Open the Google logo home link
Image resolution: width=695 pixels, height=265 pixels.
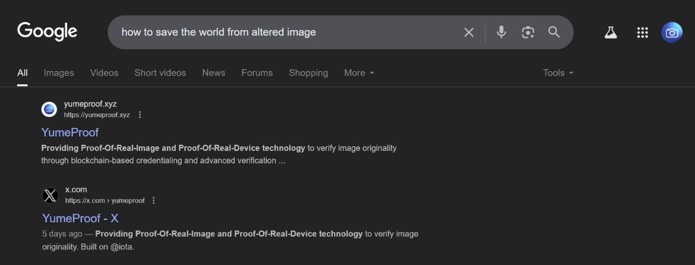48,32
